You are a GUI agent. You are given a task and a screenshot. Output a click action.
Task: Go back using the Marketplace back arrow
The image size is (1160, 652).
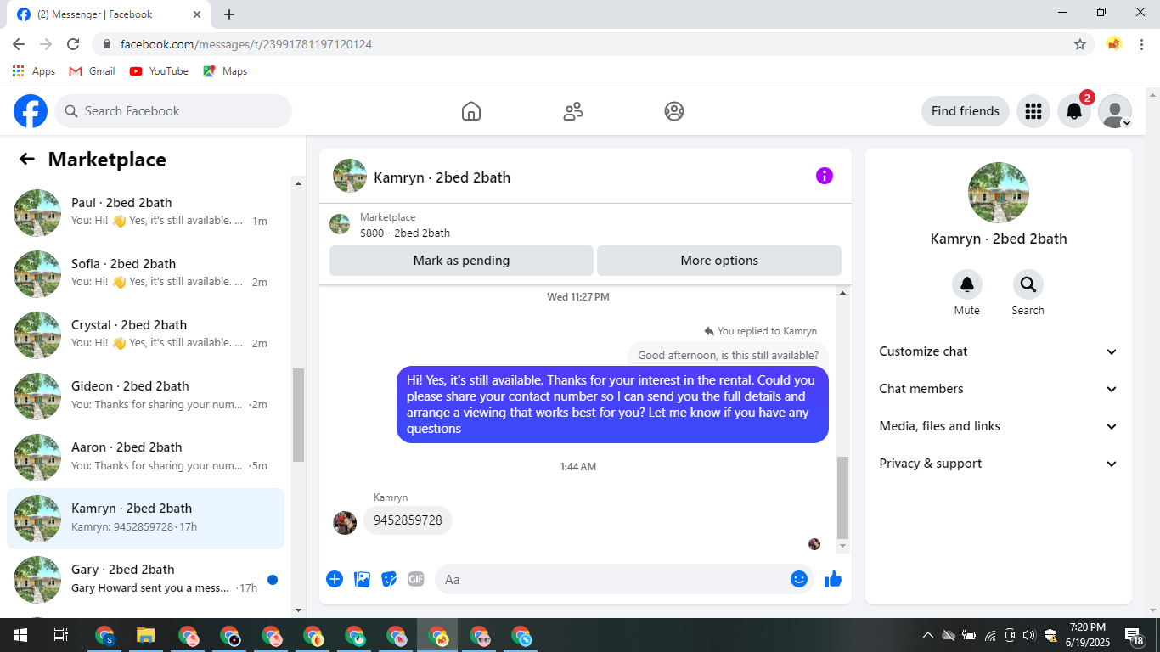click(27, 159)
